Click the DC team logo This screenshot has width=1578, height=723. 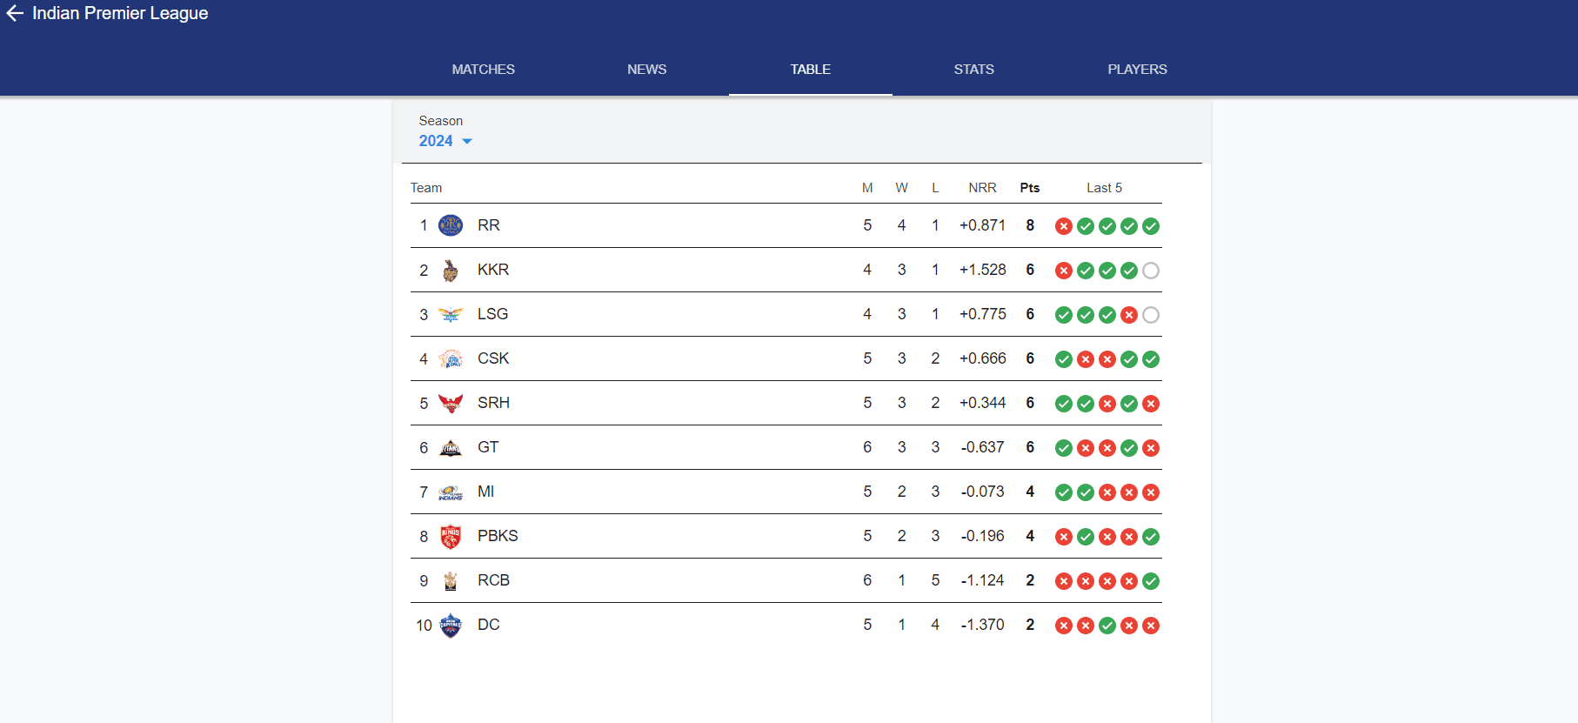451,626
